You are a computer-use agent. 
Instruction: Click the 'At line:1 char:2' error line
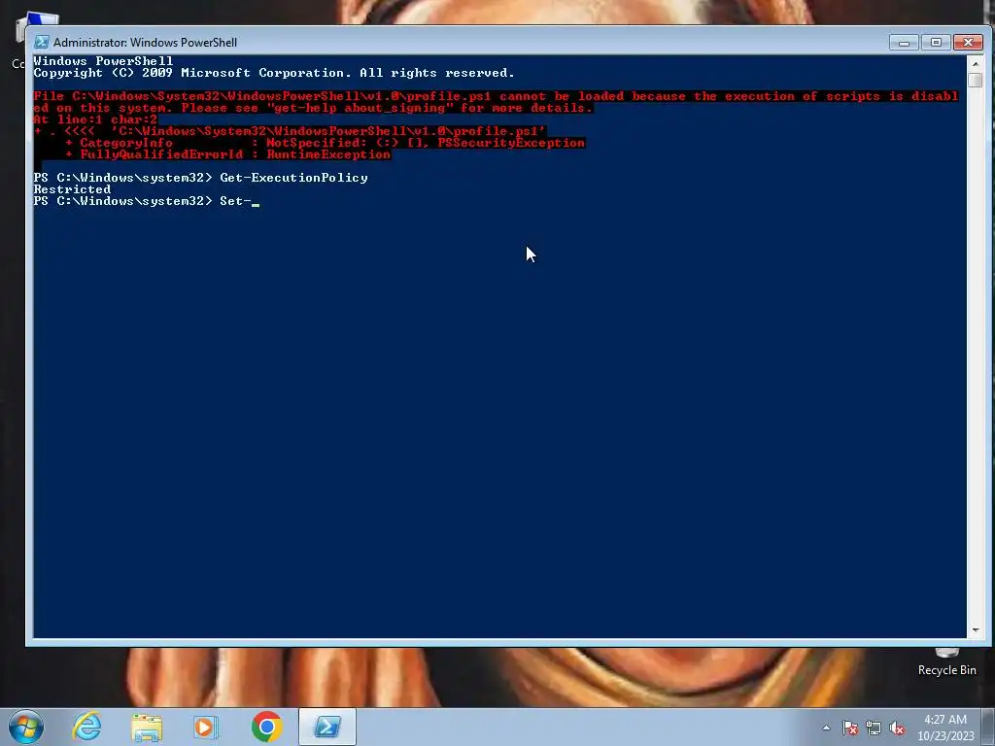click(95, 119)
